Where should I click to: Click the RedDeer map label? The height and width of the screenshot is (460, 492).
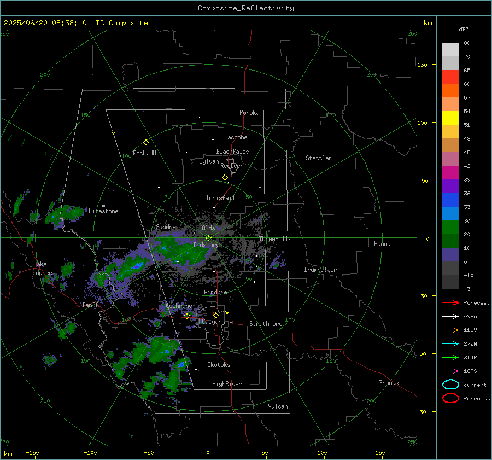(232, 166)
